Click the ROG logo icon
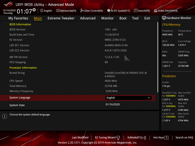The height and width of the screenshot is (146, 195). click(8, 4)
